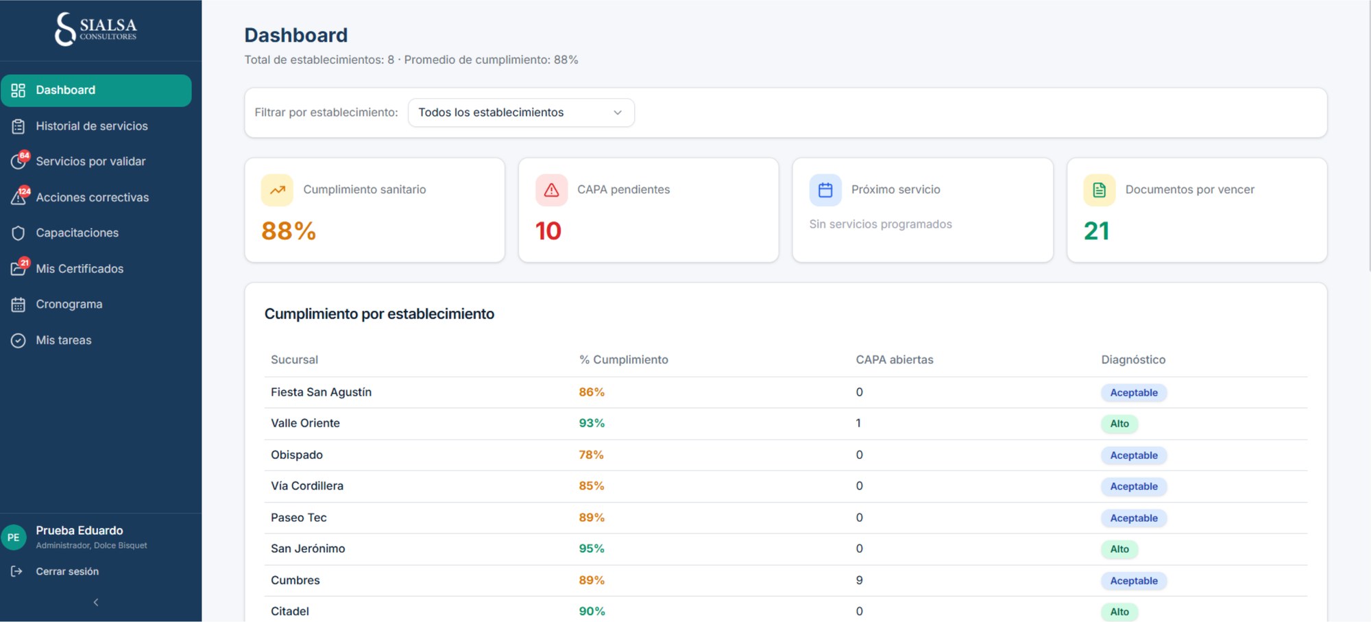This screenshot has width=1371, height=622.
Task: Click the Historial de servicios clipboard icon
Action: [19, 126]
